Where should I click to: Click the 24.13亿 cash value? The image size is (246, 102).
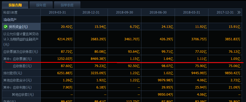click(x=167, y=27)
